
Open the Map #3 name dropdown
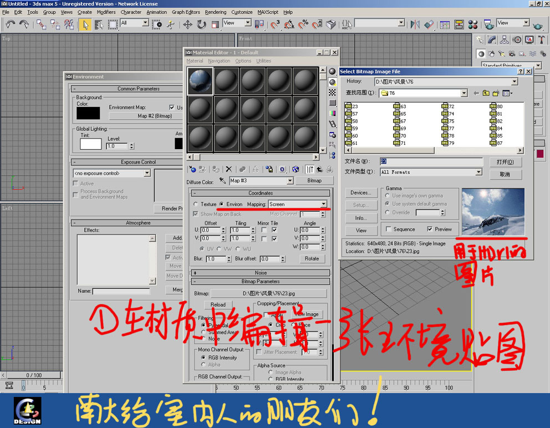[x=290, y=181]
